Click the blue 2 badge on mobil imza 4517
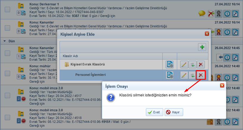Screen dimensions: 243x130 pyautogui.click(x=18, y=99)
